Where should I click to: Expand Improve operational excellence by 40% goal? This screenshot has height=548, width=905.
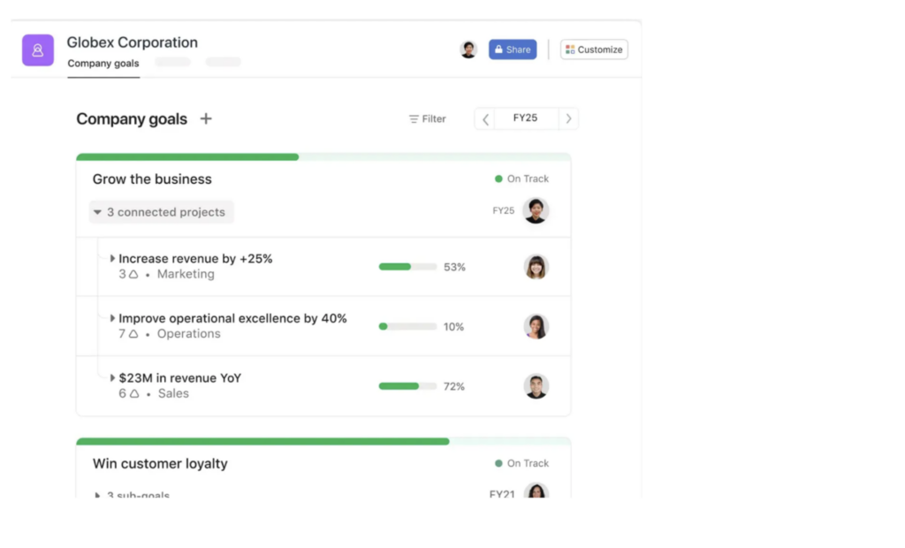click(x=112, y=318)
